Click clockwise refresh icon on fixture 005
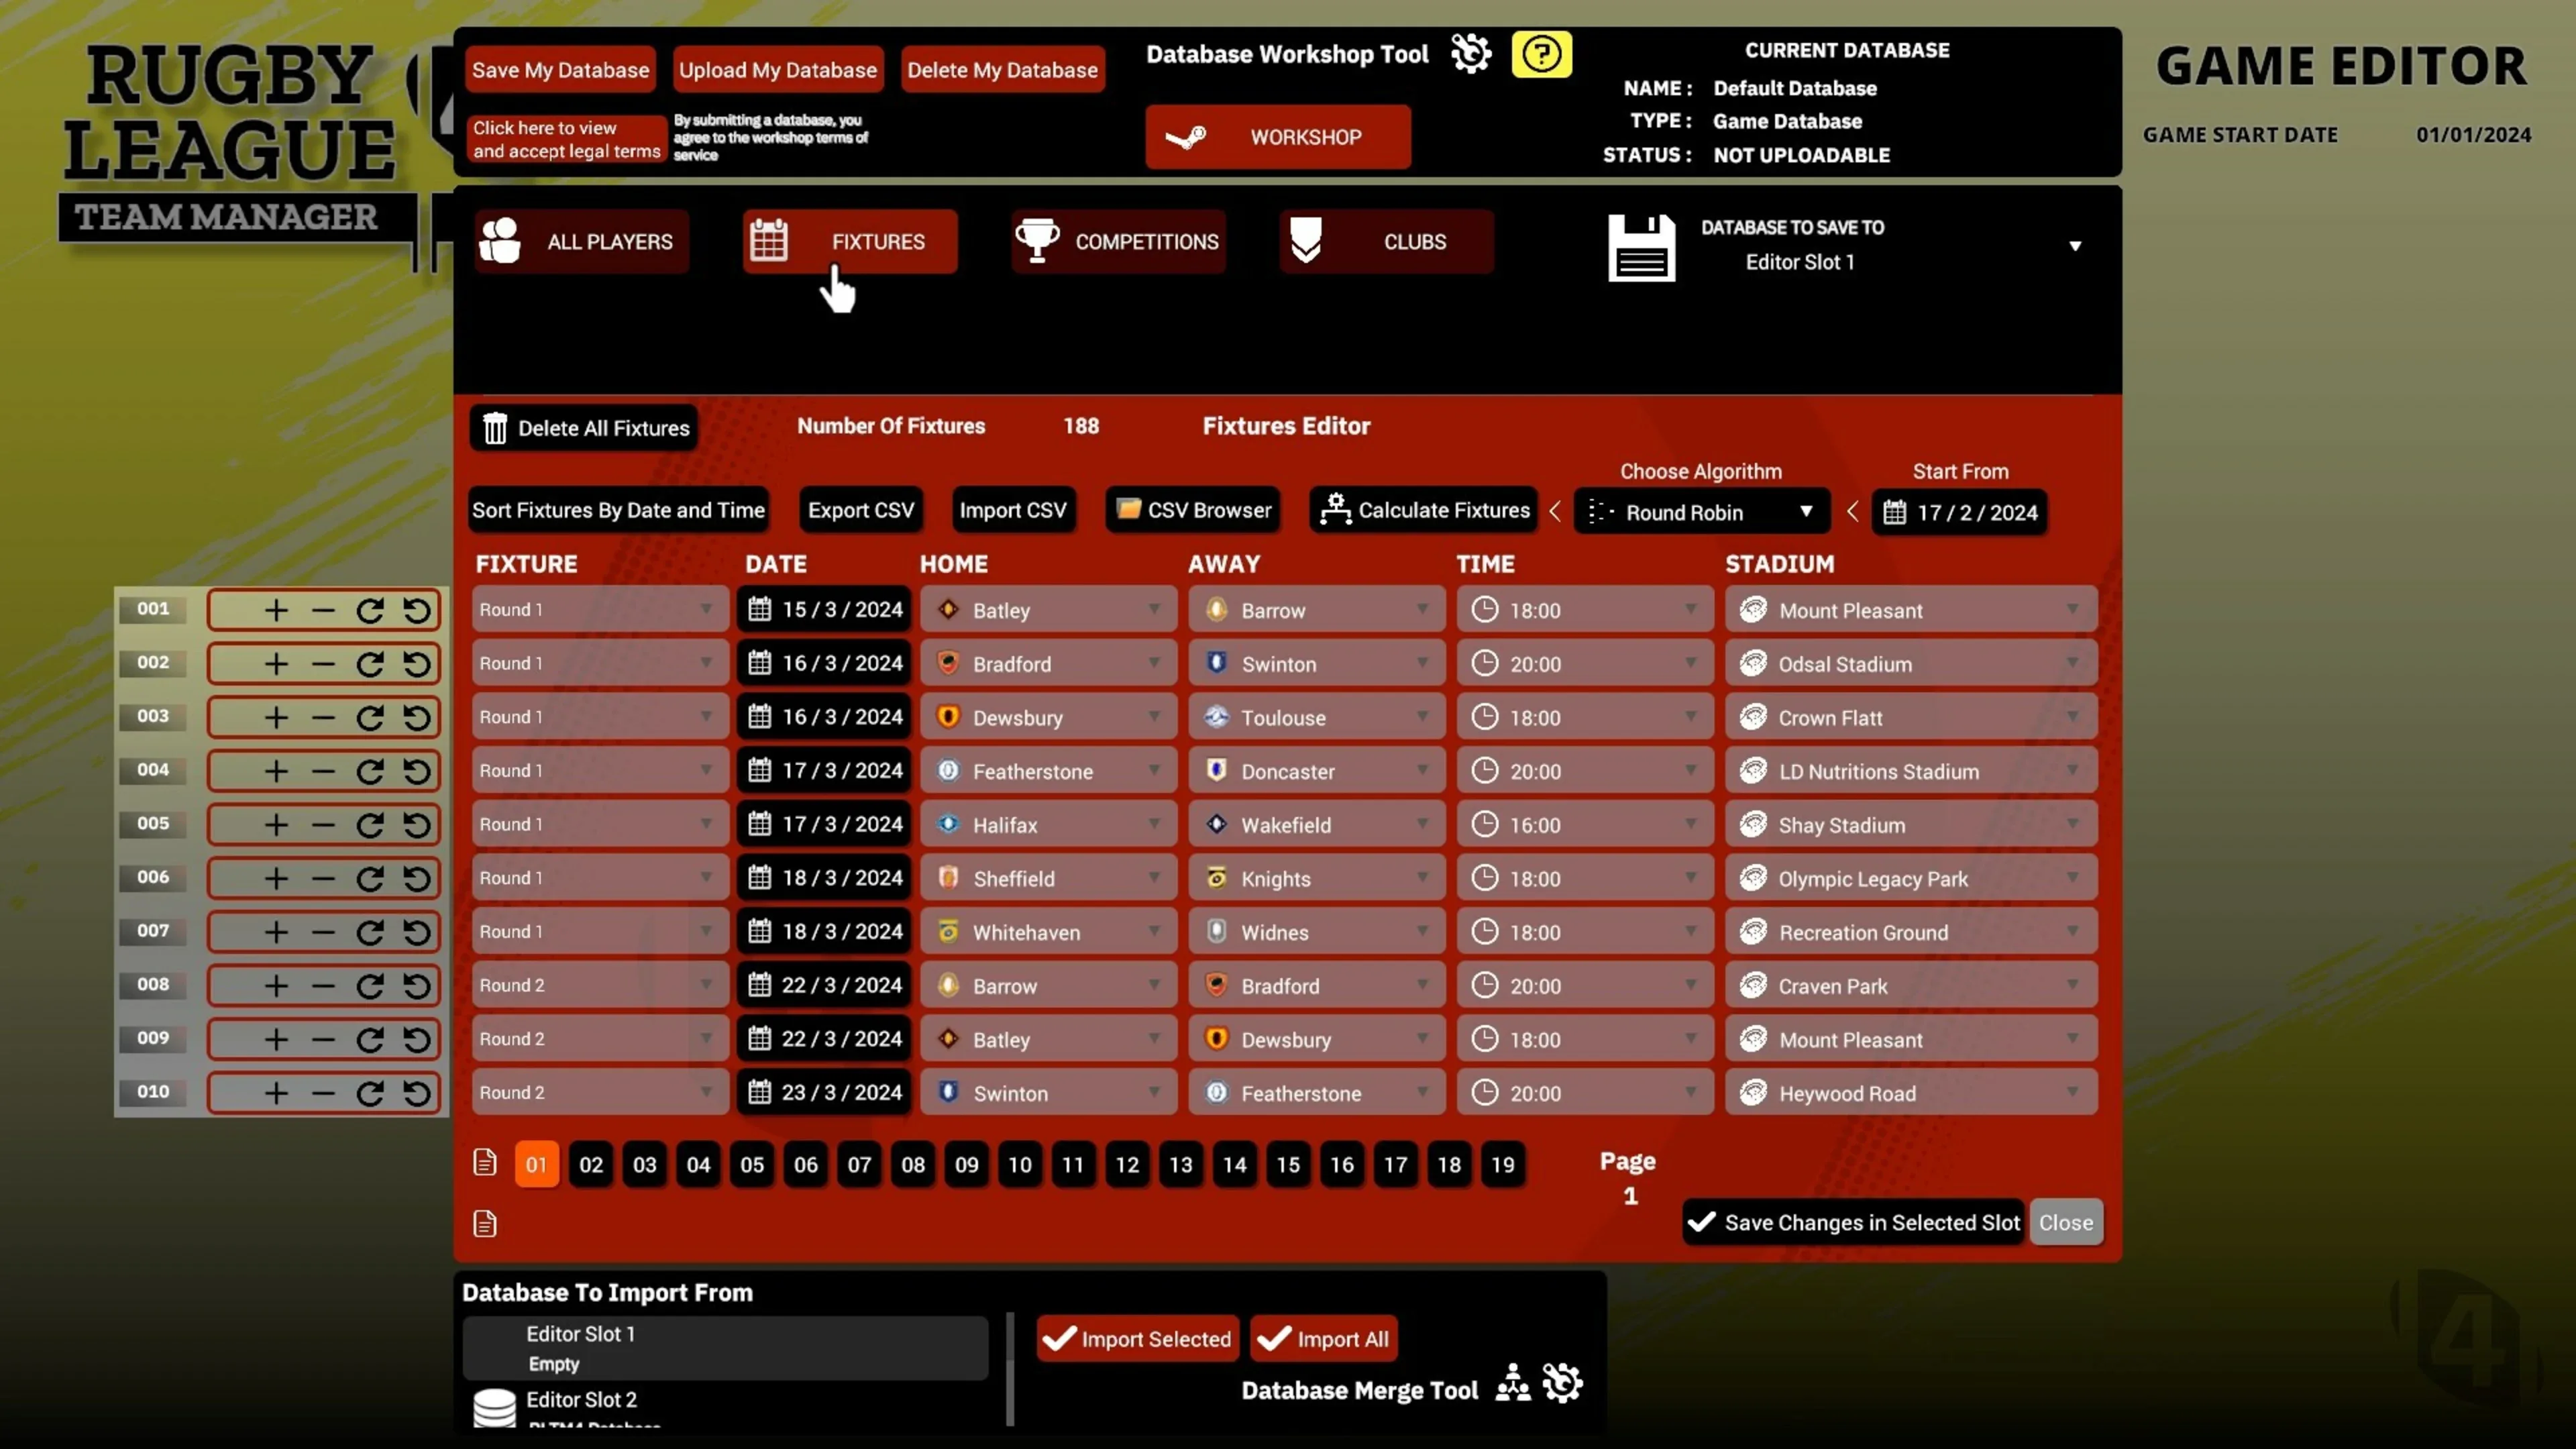This screenshot has width=2576, height=1449. click(370, 825)
